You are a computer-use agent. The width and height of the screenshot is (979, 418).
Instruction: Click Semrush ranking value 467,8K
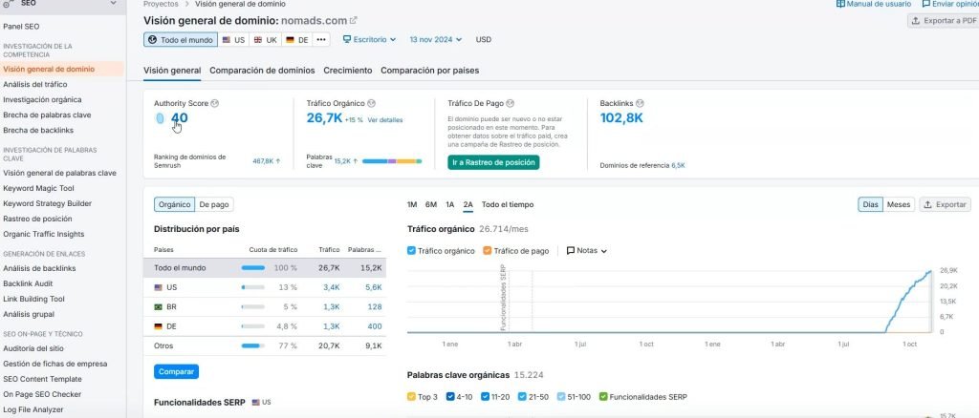point(263,160)
